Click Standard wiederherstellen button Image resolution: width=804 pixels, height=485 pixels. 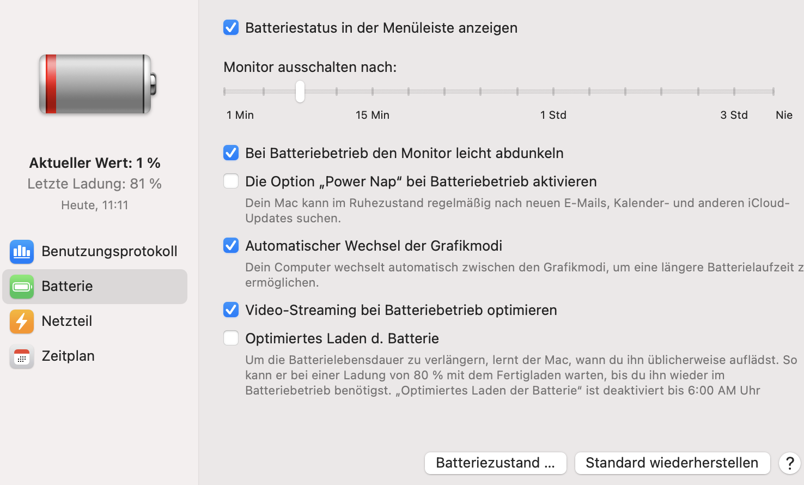(672, 463)
